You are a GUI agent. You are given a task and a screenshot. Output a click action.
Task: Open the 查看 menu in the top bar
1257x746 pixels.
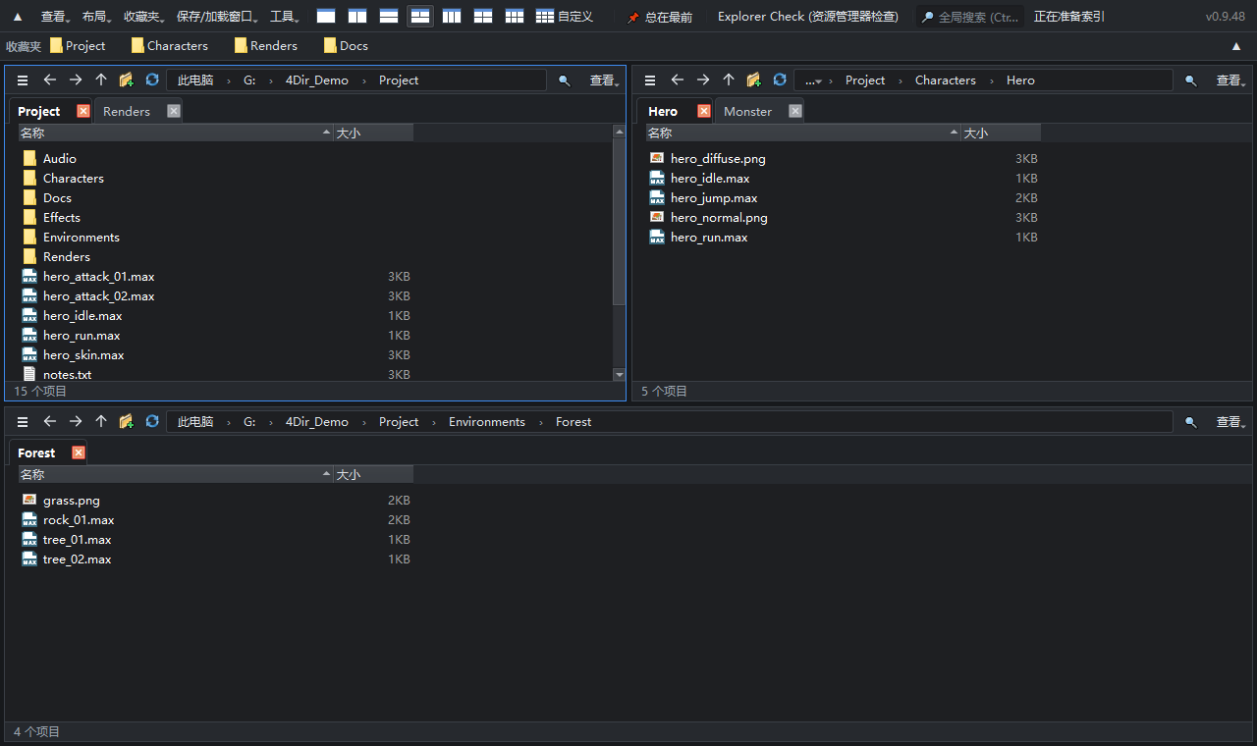coord(56,17)
